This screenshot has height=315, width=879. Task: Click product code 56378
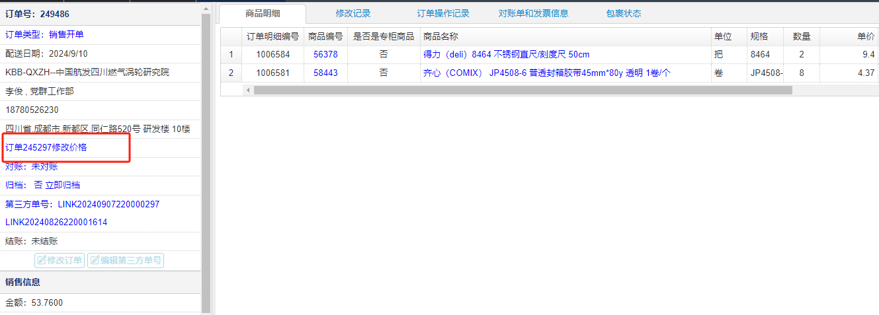tap(325, 54)
